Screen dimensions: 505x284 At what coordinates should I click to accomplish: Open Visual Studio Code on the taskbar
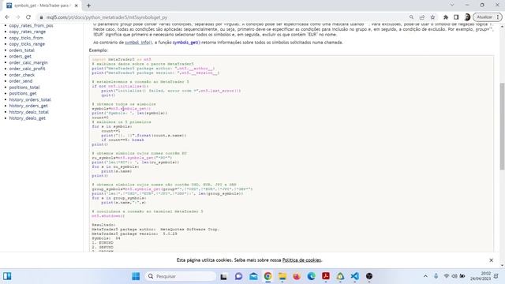pyautogui.click(x=354, y=276)
